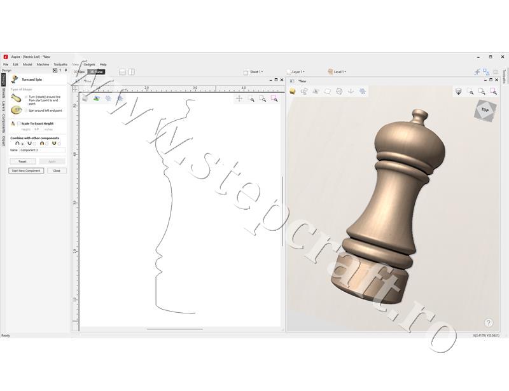Click the horizontal split view icon
The image size is (509, 391).
pyautogui.click(x=122, y=72)
